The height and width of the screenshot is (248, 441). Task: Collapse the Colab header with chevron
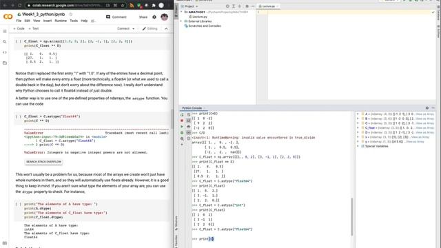coord(166,29)
